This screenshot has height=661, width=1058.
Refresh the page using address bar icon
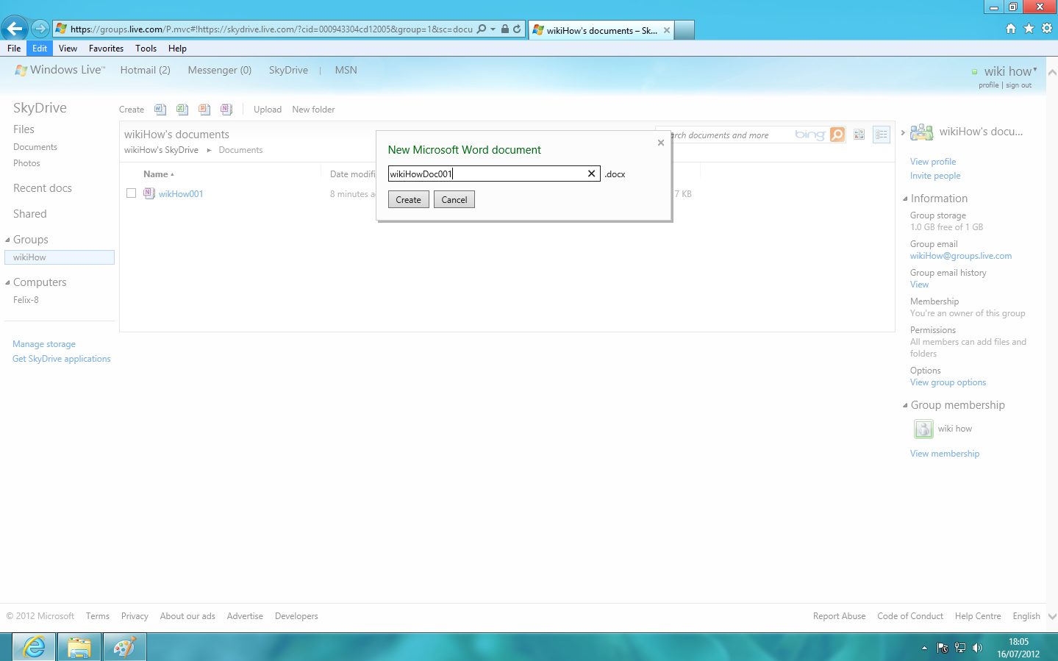[x=517, y=29]
